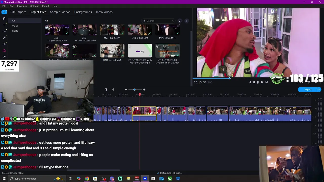
Task: Select the YT OUTRO FIXED thumbnail
Action: pos(167,51)
